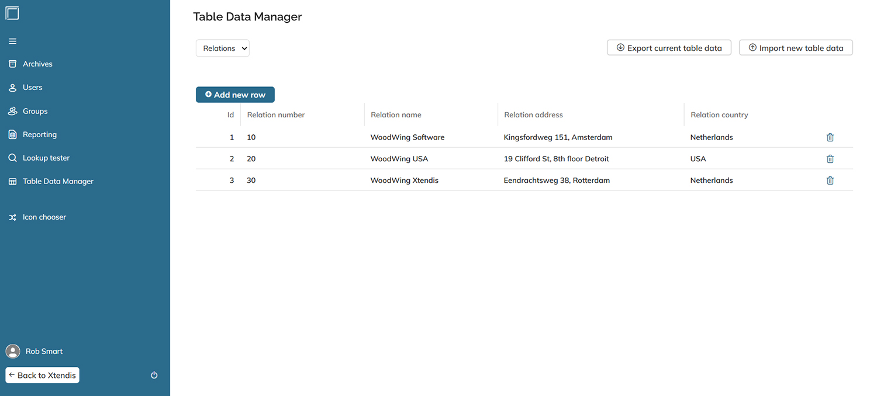The height and width of the screenshot is (396, 877).
Task: Open Icon chooser in the sidebar
Action: (44, 217)
